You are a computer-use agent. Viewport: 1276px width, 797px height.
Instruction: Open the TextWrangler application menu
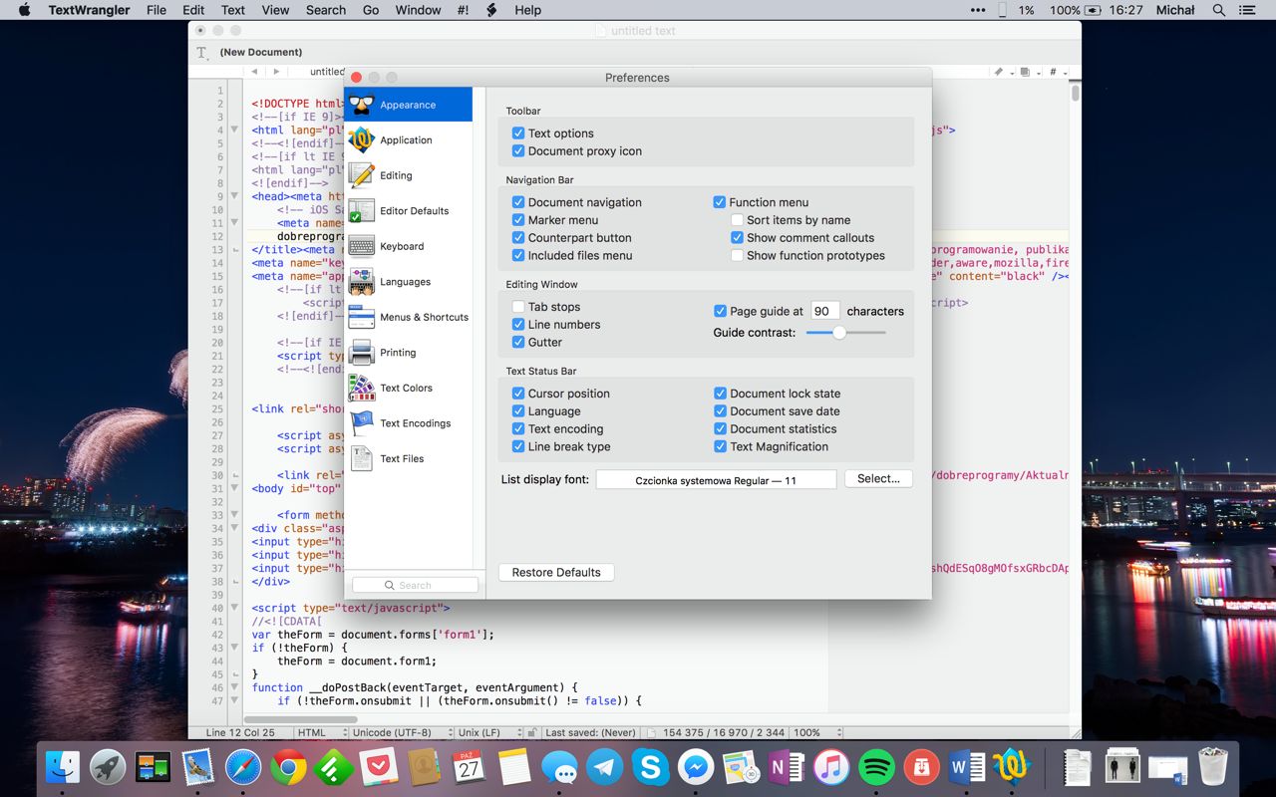pyautogui.click(x=89, y=10)
